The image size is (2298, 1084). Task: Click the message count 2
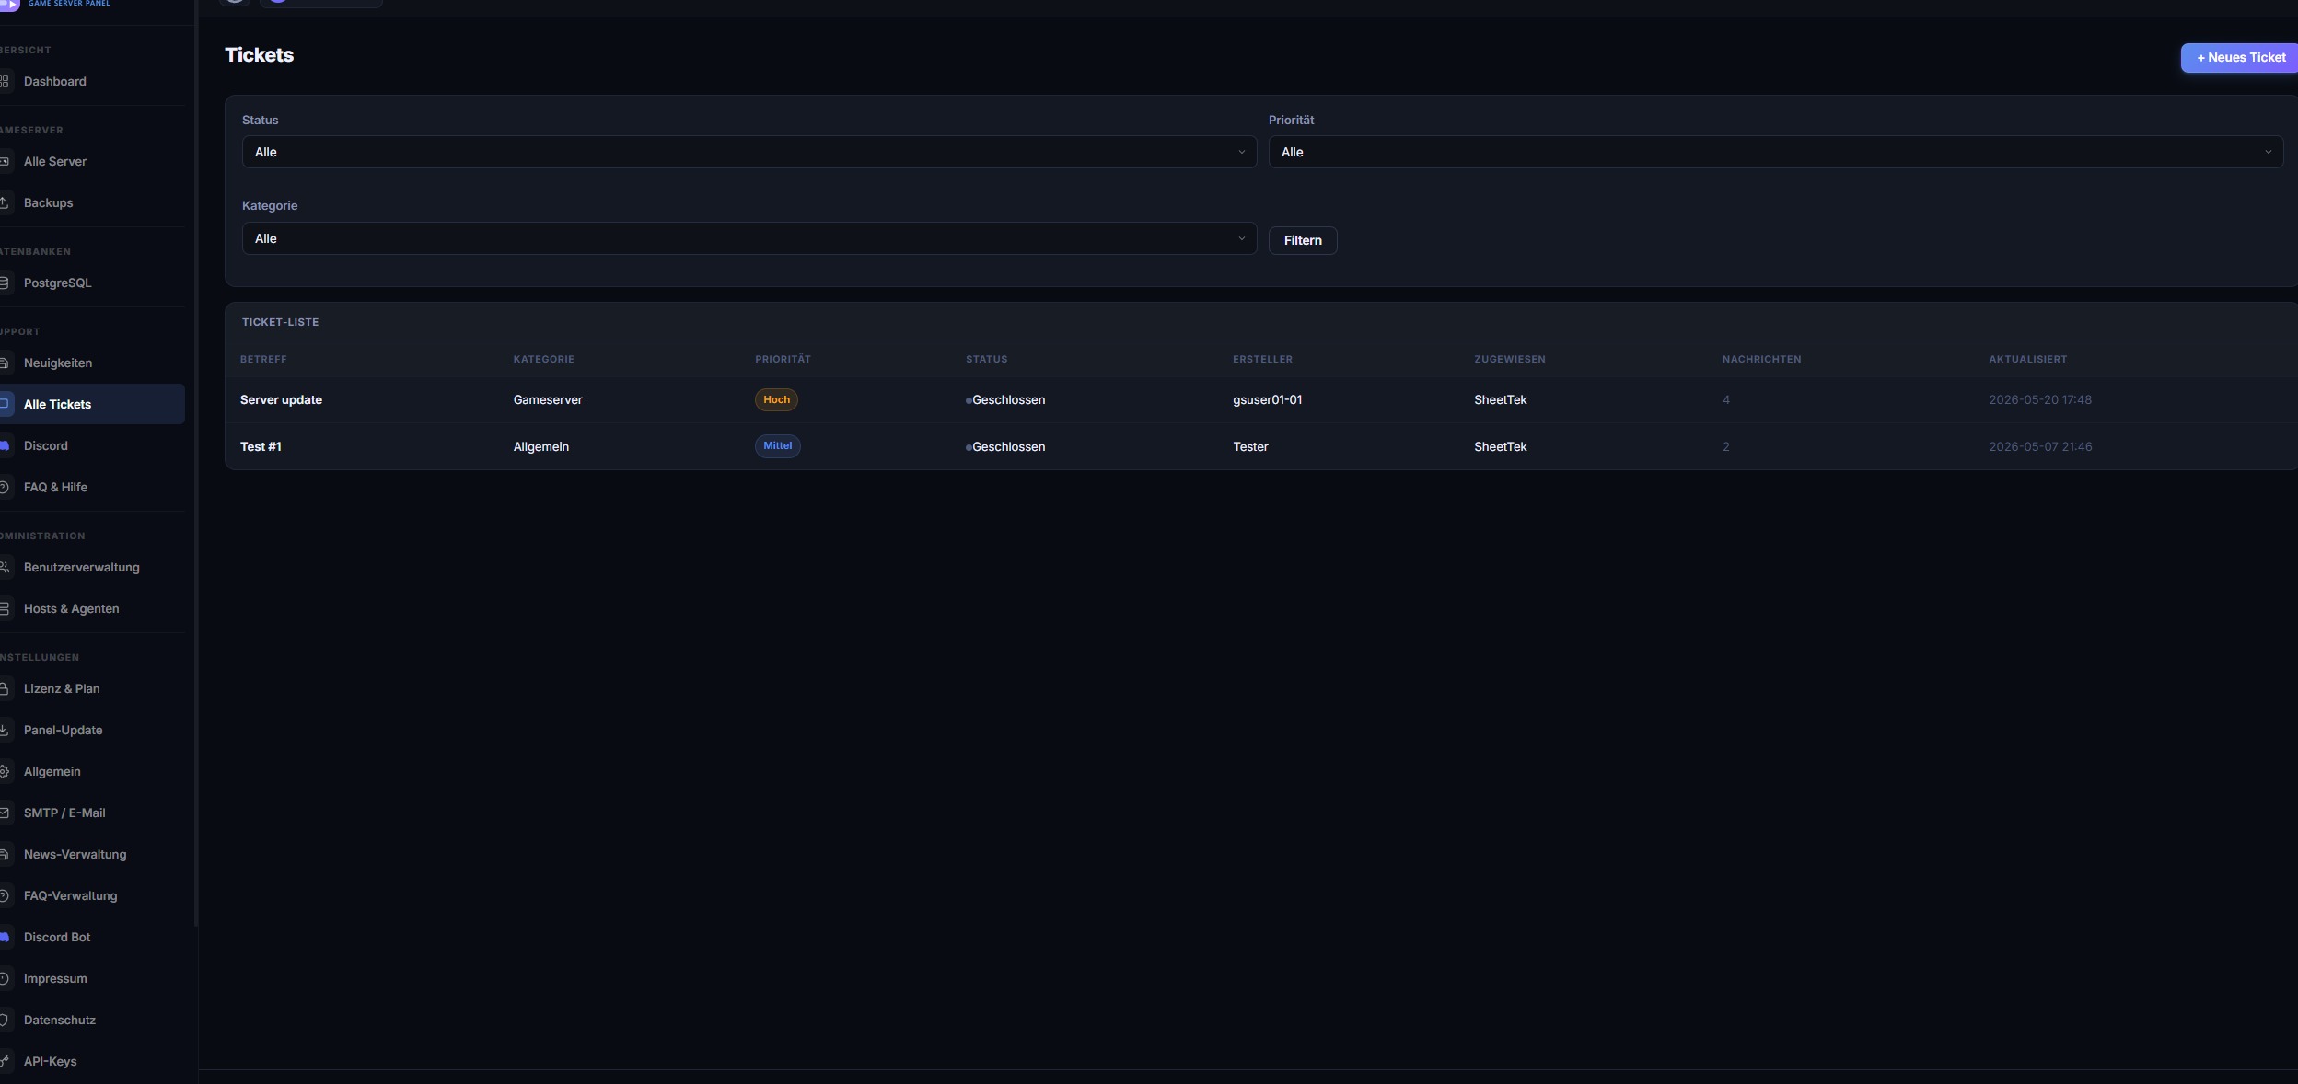pos(1726,447)
